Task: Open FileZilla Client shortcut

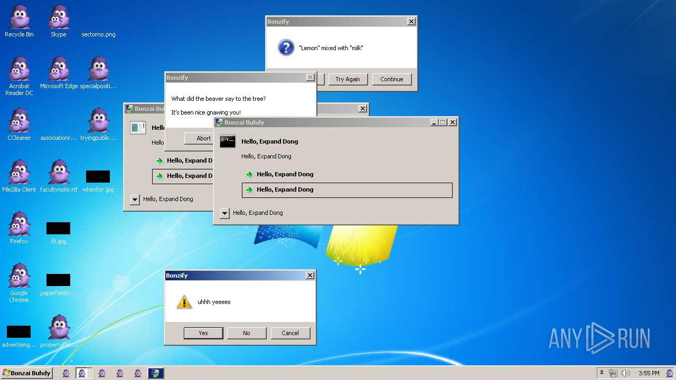Action: (19, 176)
